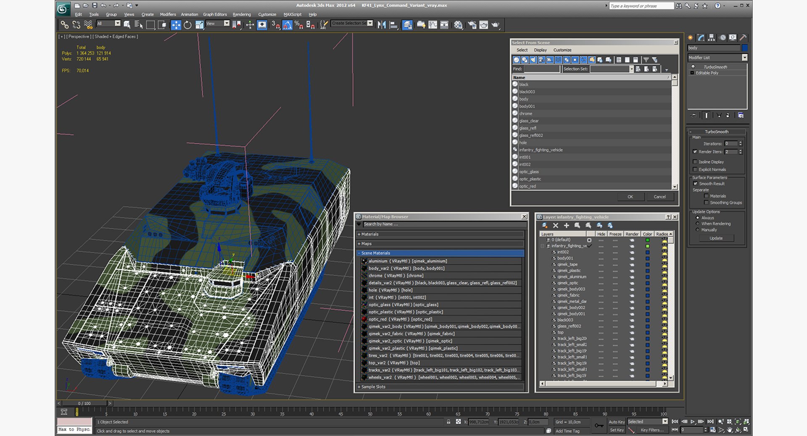
Task: Click the Select and Link tool
Action: pos(64,25)
